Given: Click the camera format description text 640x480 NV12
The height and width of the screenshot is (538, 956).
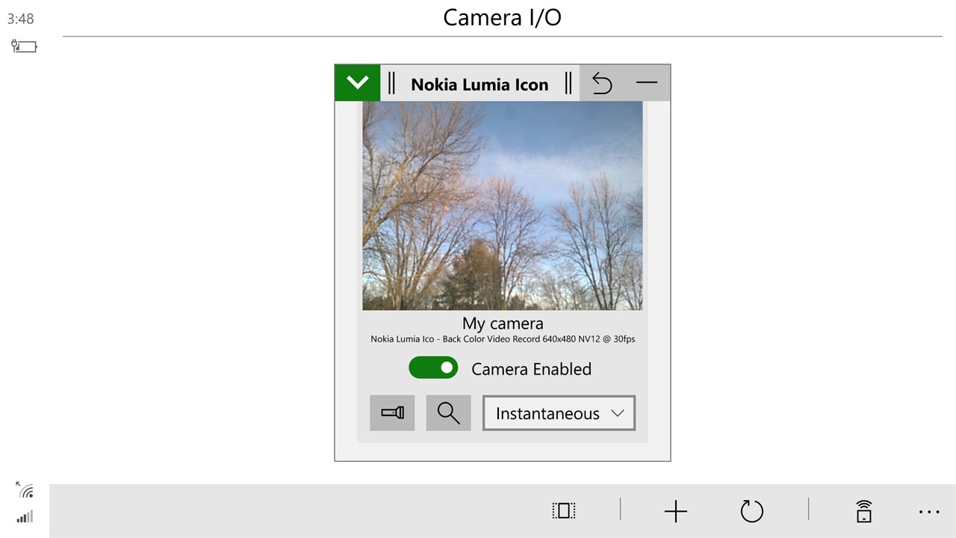Looking at the screenshot, I should (503, 339).
